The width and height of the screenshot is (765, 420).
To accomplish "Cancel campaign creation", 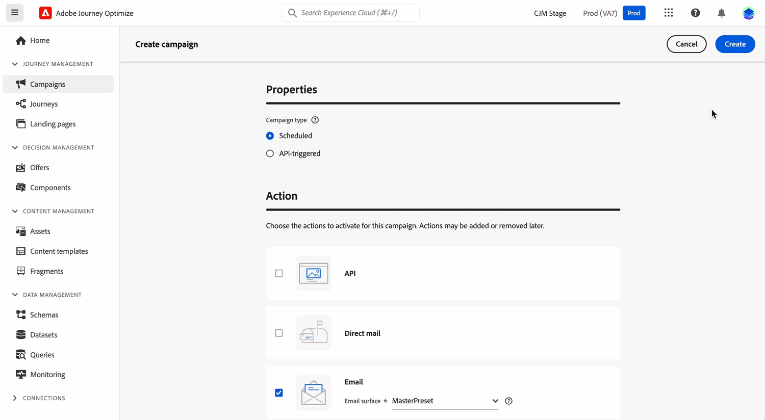I will [686, 44].
